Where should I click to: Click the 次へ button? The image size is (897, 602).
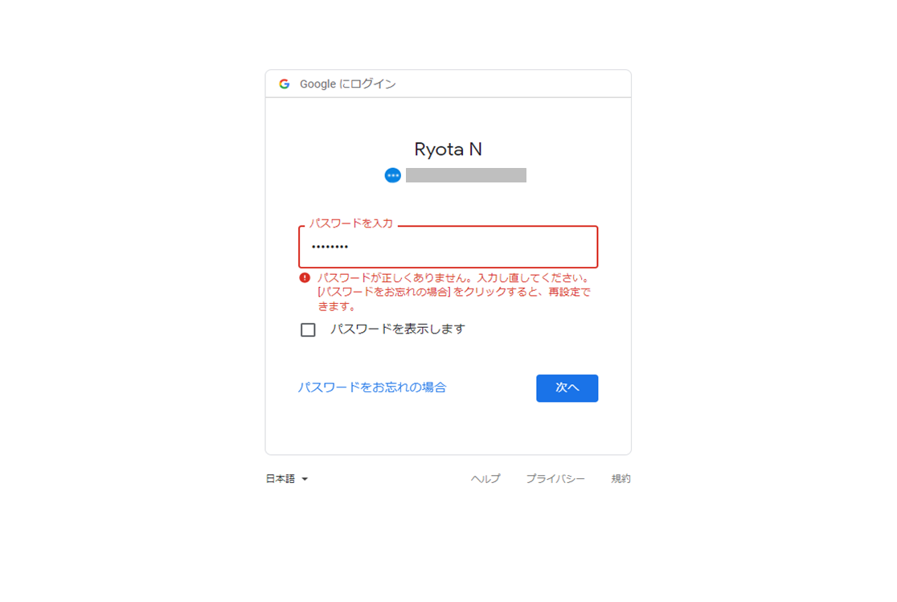coord(567,388)
